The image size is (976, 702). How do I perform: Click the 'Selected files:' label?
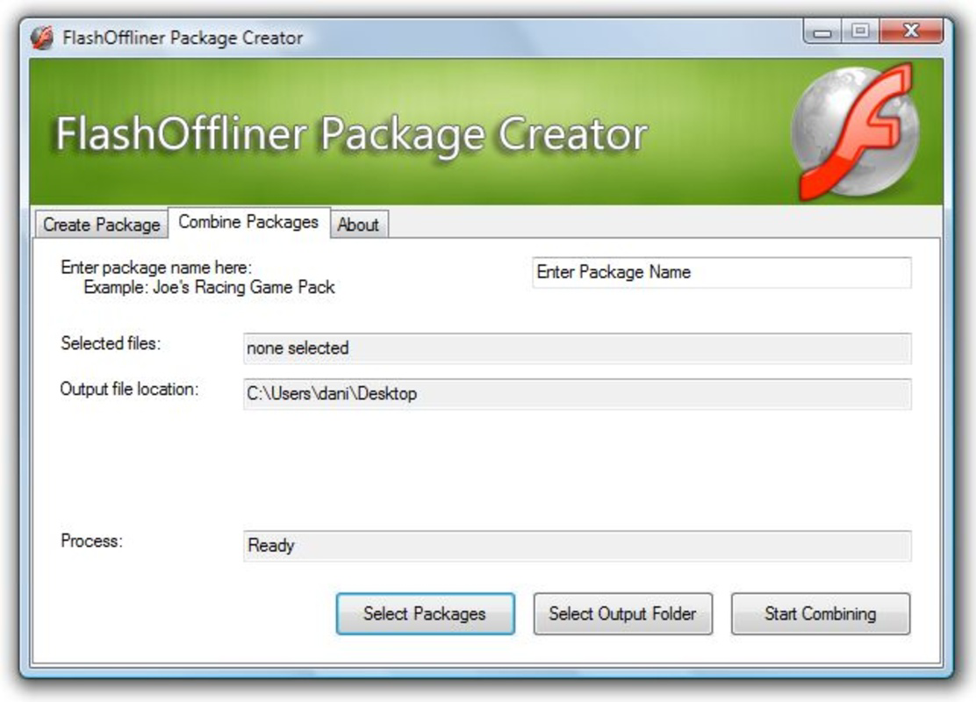click(x=111, y=343)
